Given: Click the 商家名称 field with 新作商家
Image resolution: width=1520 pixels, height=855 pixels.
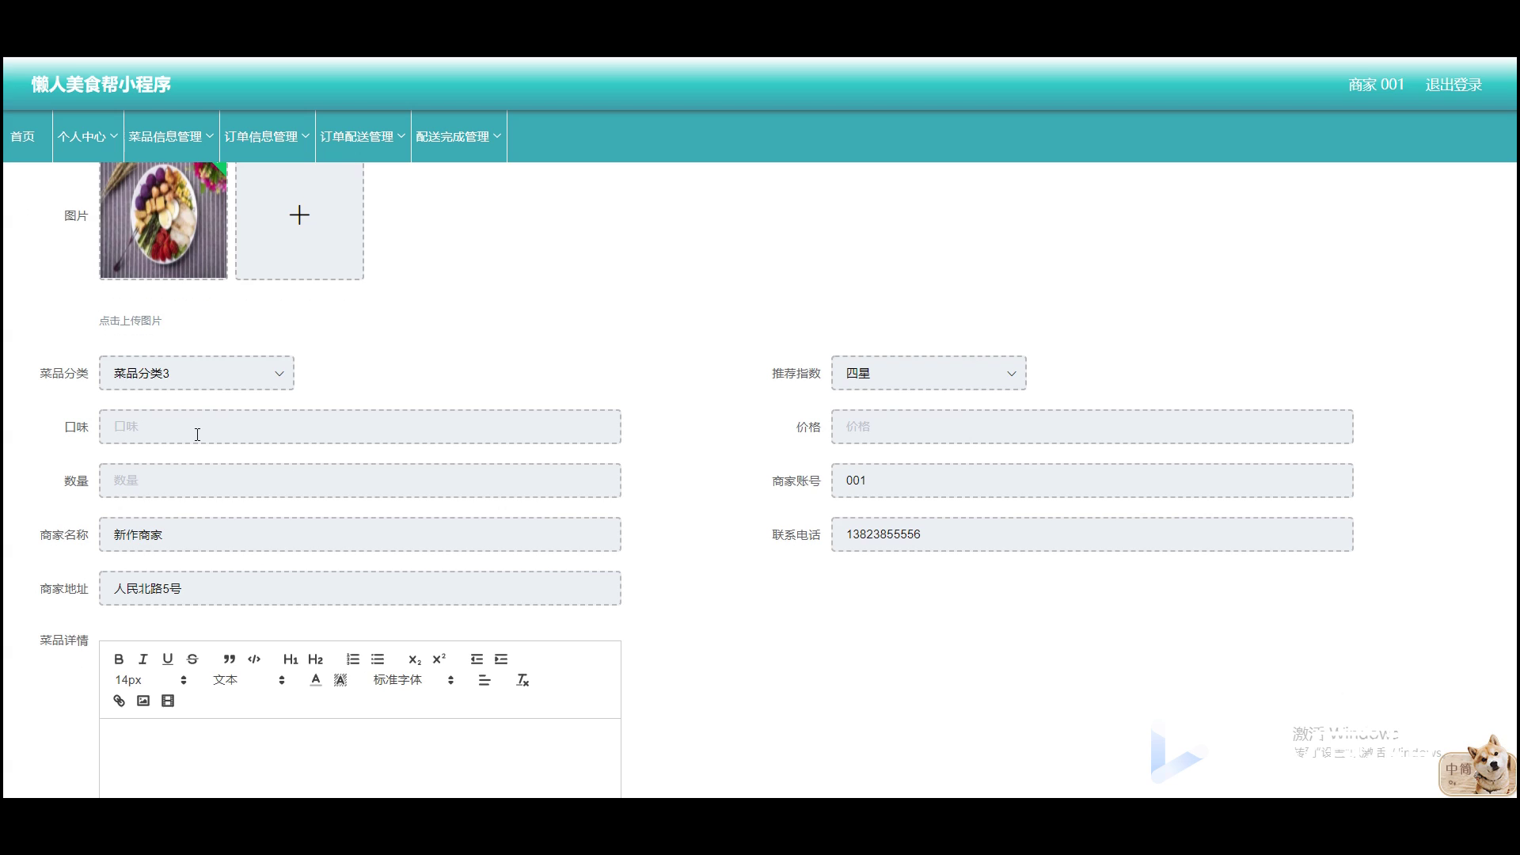Looking at the screenshot, I should 360,534.
